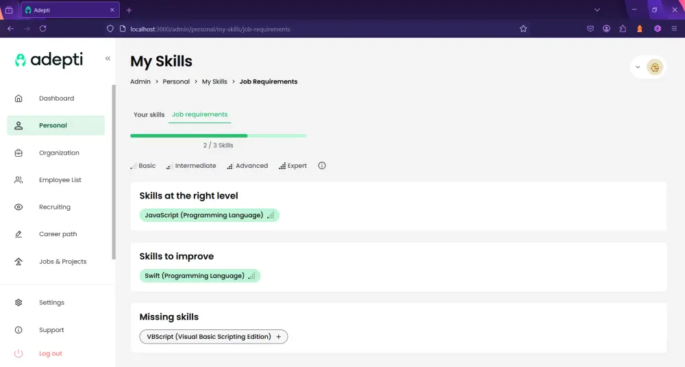Screen dimensions: 685x367
Task: Click the Intermediate level legend icon
Action: coord(169,166)
